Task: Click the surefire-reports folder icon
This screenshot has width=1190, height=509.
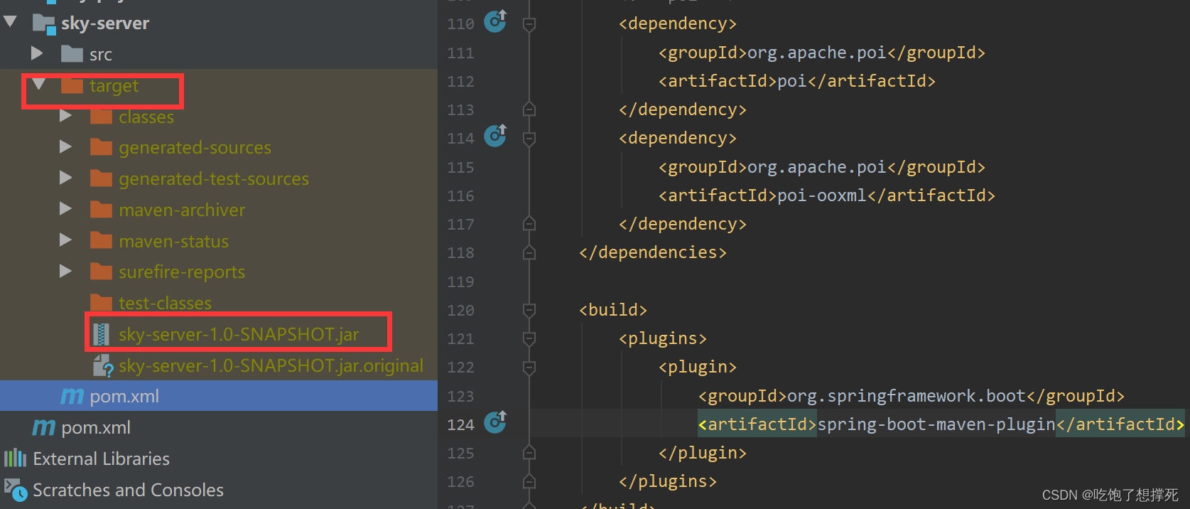Action: coord(102,272)
